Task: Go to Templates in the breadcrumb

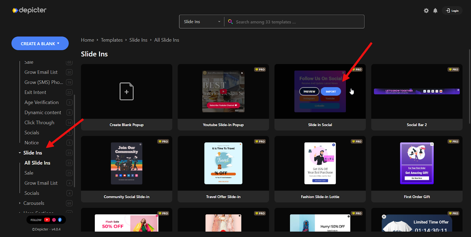Action: [112, 40]
